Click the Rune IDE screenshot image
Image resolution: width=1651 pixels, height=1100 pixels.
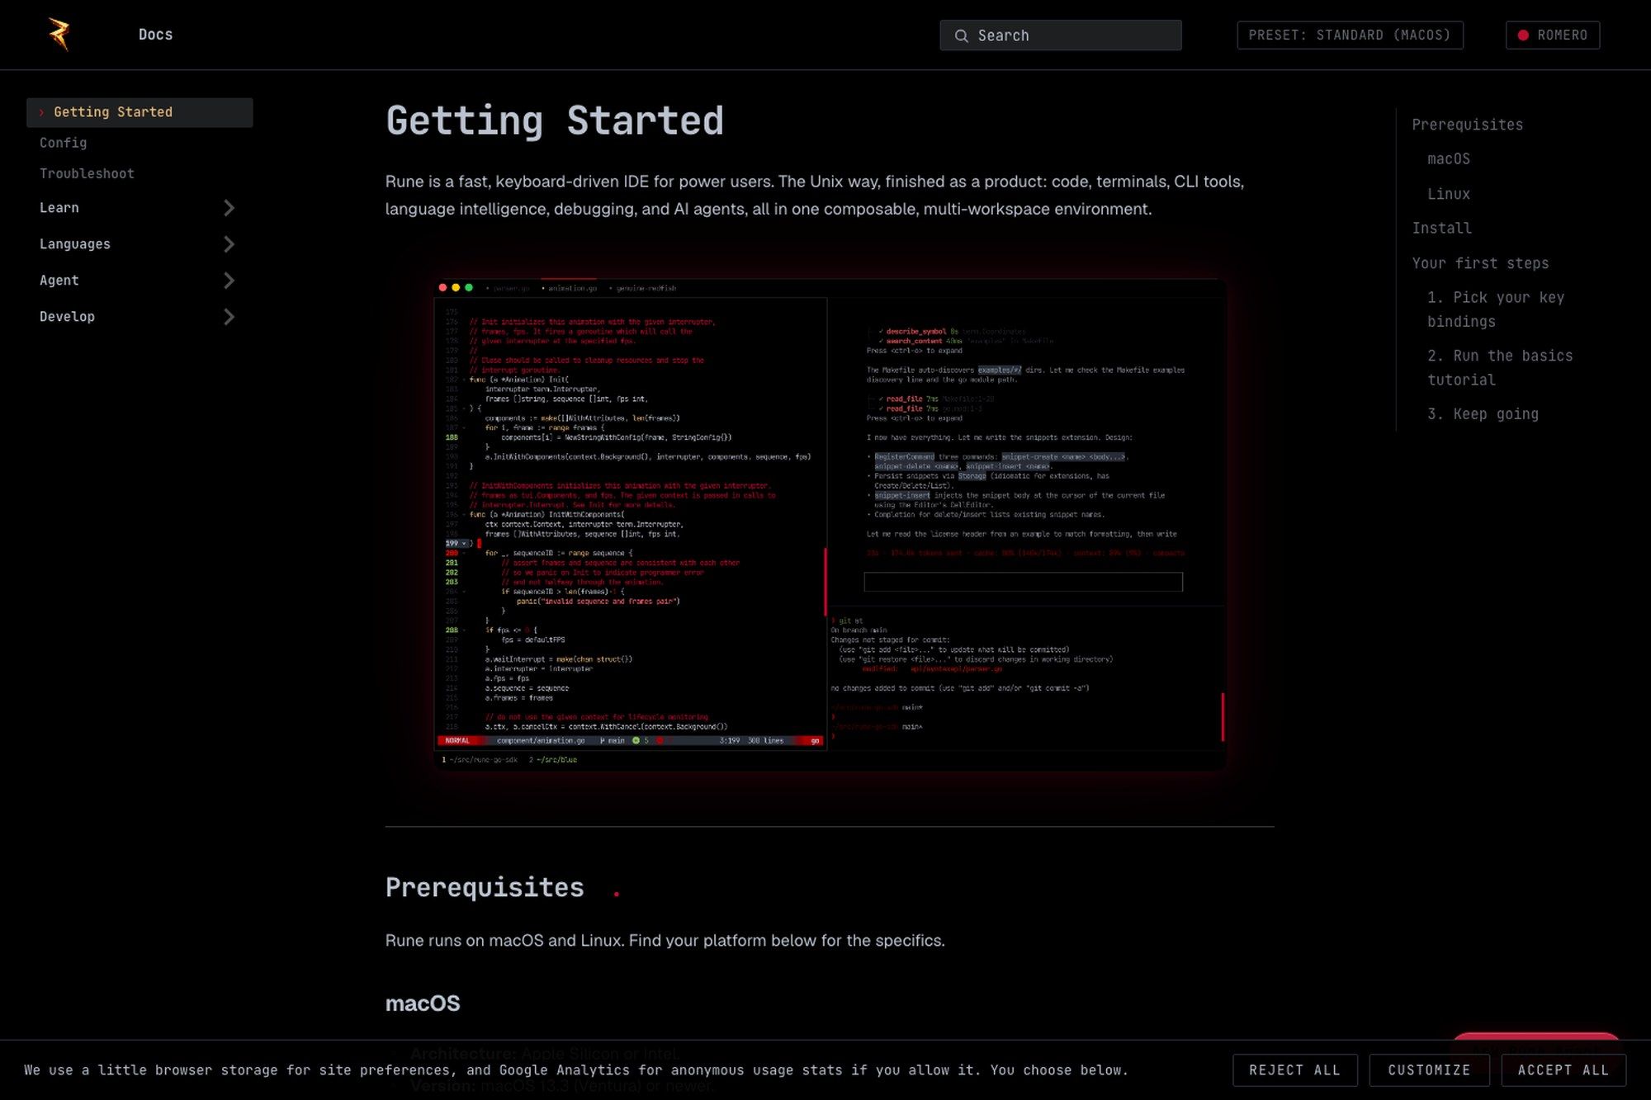click(830, 524)
